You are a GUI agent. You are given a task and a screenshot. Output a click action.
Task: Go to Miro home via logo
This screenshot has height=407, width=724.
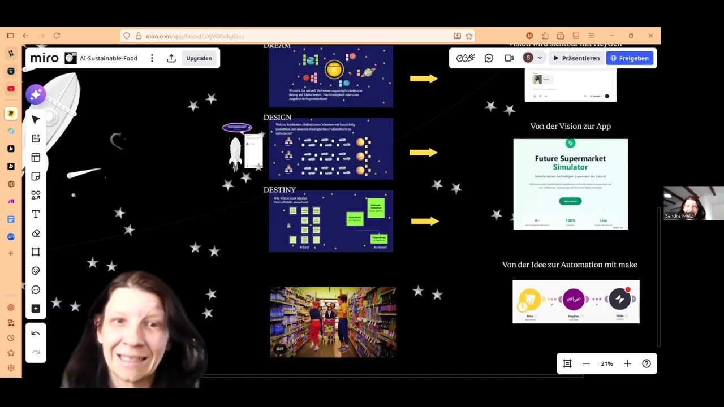tap(44, 58)
